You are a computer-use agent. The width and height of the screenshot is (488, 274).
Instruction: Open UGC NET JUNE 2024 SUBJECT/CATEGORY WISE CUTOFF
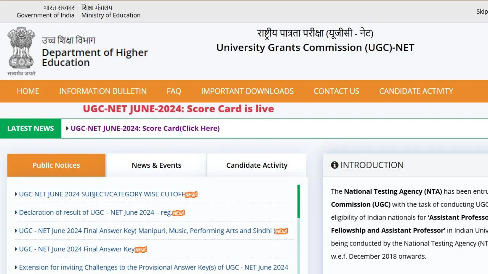click(102, 194)
